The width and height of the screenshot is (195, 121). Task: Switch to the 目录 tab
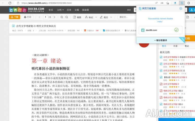pyautogui.click(x=175, y=46)
